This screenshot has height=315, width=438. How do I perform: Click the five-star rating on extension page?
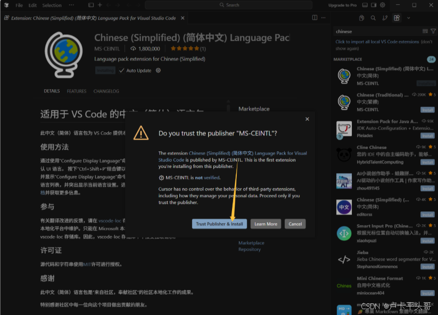pyautogui.click(x=185, y=48)
